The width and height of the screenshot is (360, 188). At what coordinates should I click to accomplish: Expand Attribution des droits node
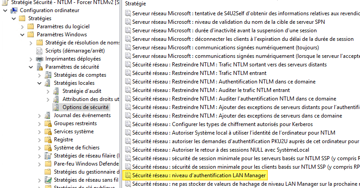coord(48,99)
